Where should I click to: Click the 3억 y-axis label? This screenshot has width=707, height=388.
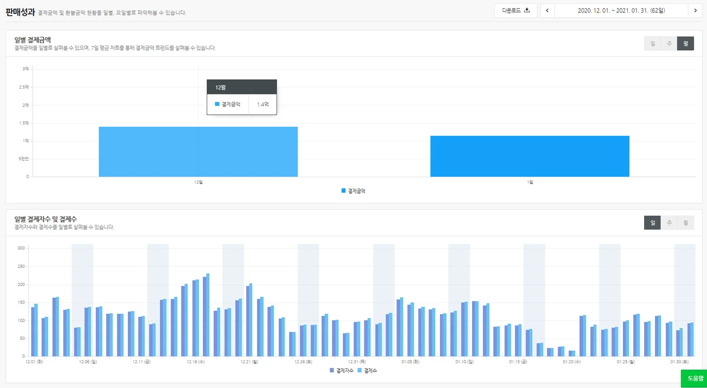[x=26, y=69]
